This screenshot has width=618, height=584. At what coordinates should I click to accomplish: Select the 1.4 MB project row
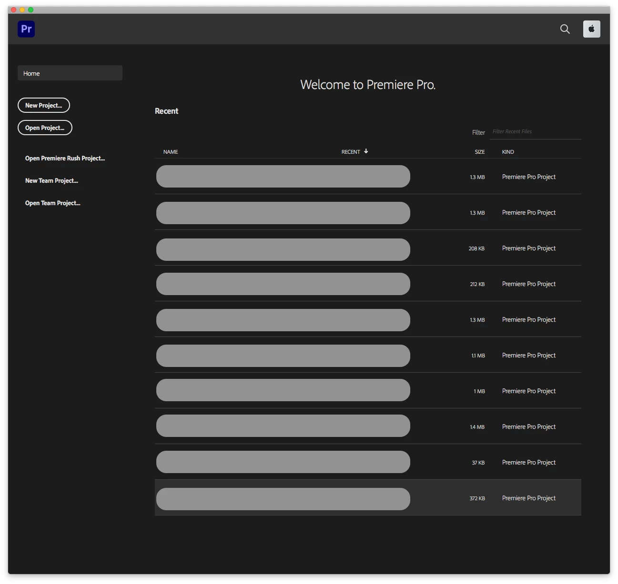(x=368, y=426)
